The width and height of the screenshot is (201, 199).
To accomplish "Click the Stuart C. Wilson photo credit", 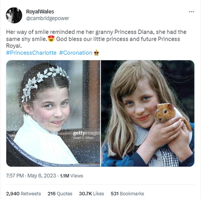I will tap(83, 138).
